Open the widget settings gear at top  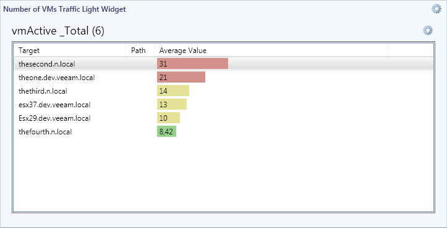coord(436,9)
